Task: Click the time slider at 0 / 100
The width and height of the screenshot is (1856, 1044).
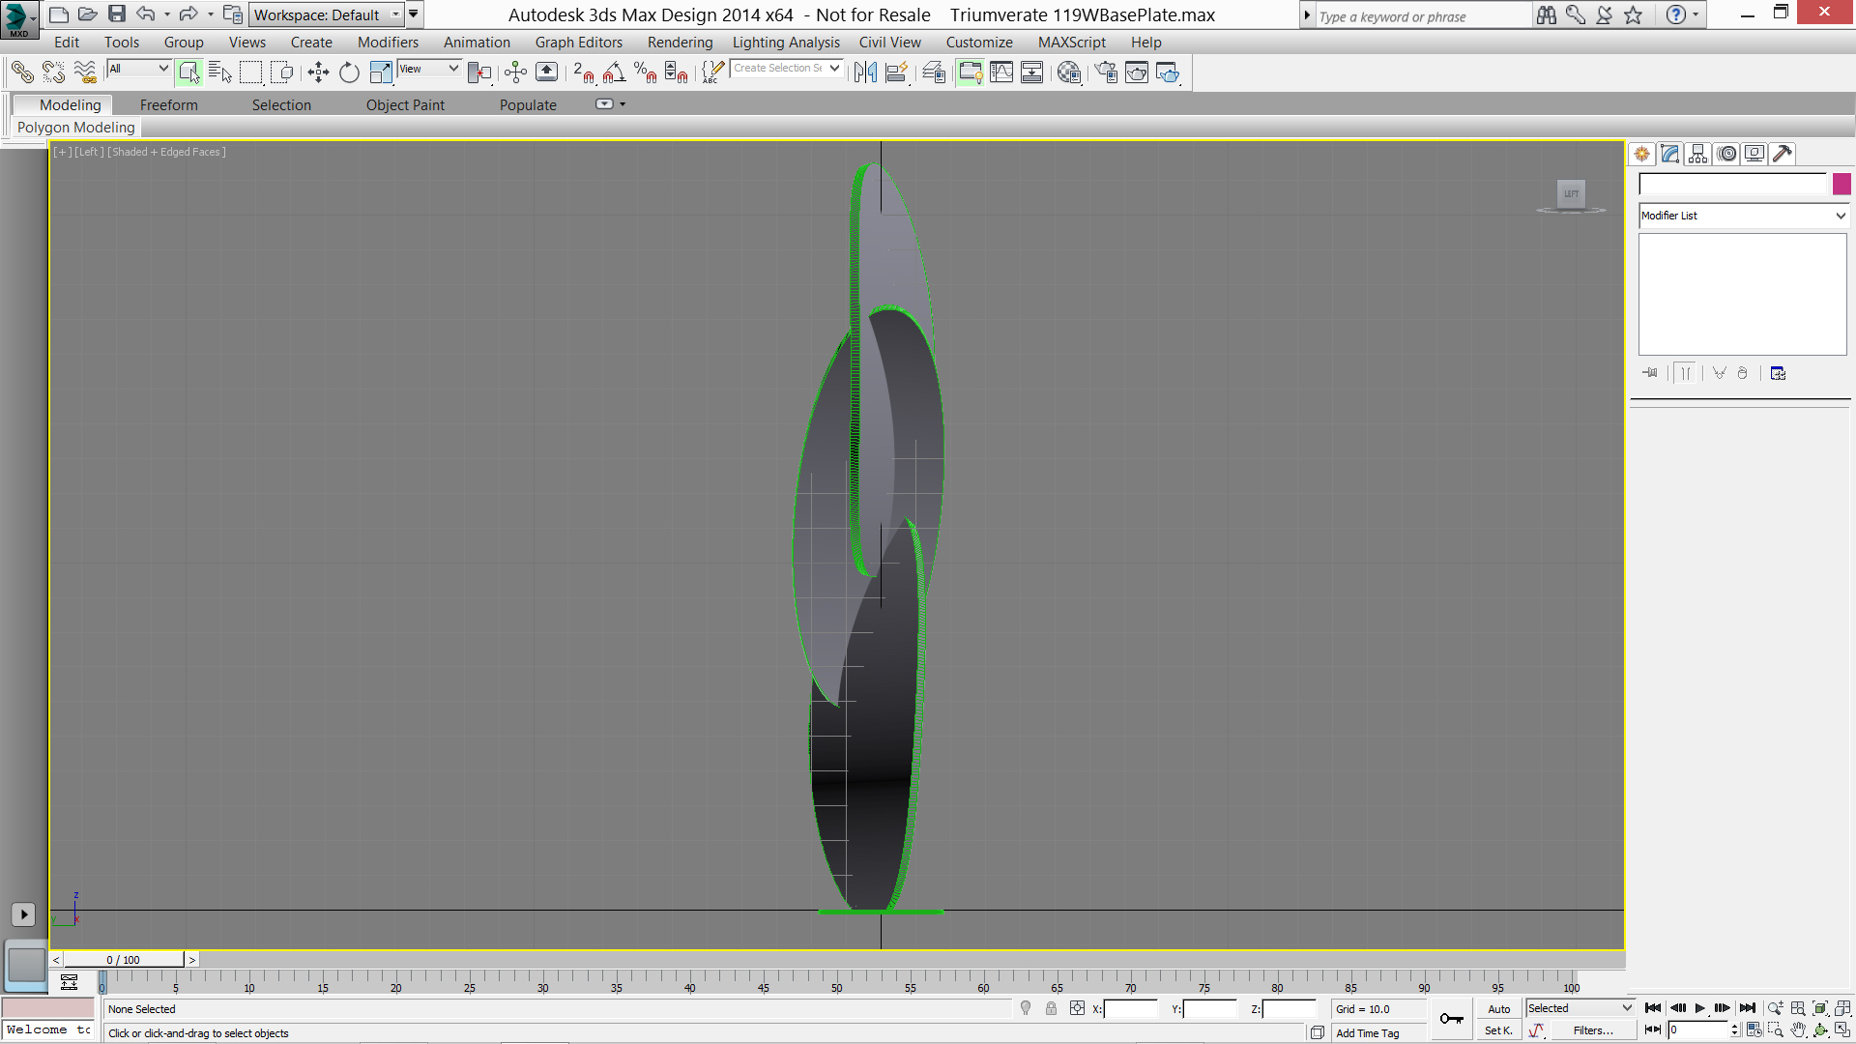Action: coord(124,960)
